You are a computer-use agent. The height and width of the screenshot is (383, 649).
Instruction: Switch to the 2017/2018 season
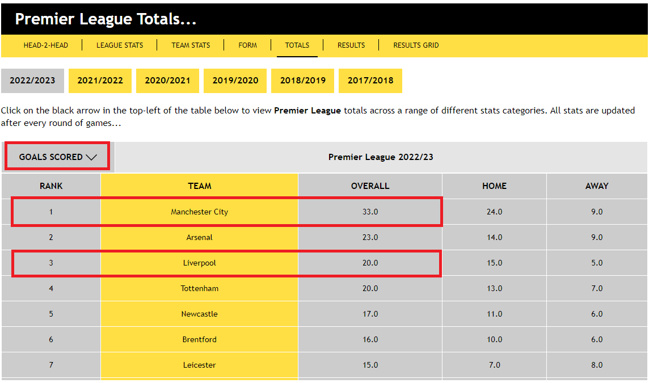(370, 80)
